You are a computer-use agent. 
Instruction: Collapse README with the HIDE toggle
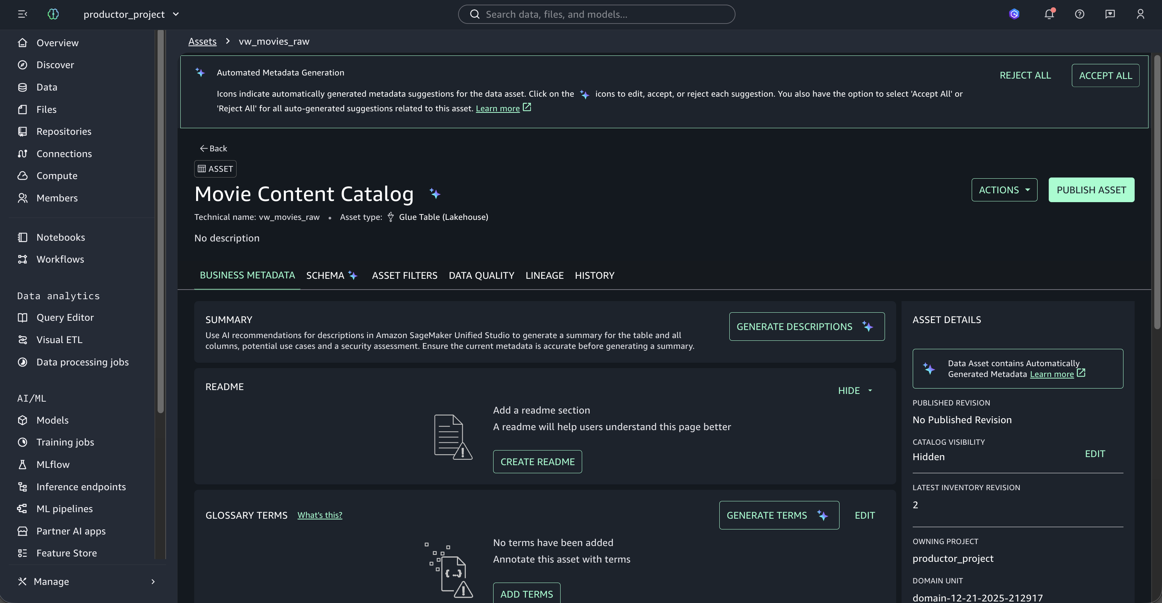[855, 390]
